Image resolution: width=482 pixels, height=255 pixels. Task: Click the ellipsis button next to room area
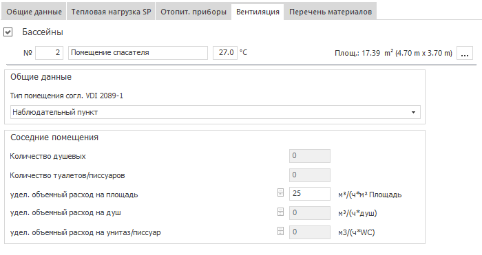pyautogui.click(x=465, y=53)
